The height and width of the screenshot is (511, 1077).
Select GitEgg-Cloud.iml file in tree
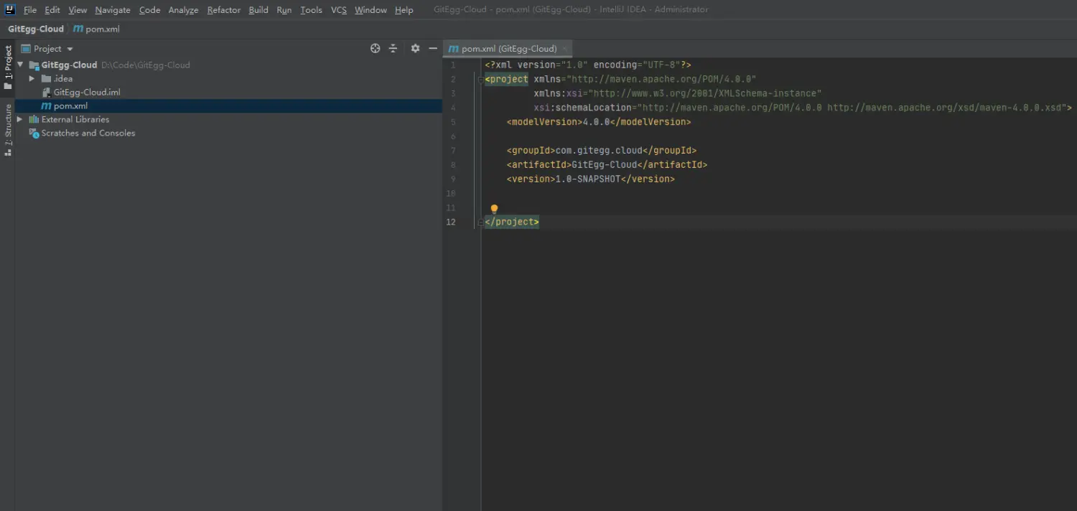tap(87, 92)
